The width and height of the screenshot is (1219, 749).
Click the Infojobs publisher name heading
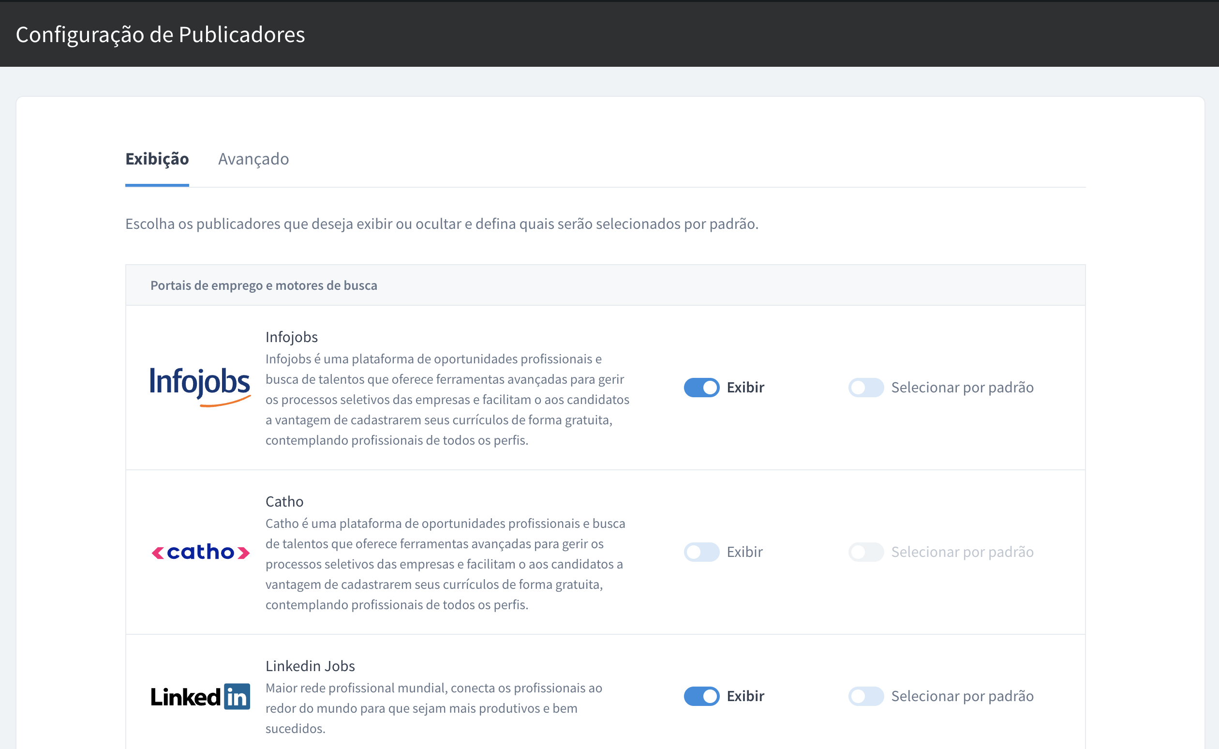[x=291, y=337]
